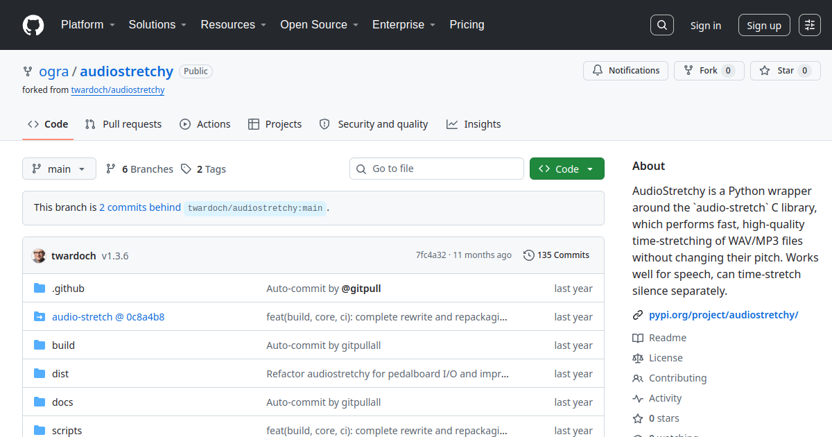The width and height of the screenshot is (832, 437).
Task: Open the build folder name
Action: (63, 345)
